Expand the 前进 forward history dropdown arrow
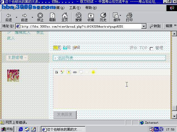This screenshot has height=132, width=177. [32, 17]
